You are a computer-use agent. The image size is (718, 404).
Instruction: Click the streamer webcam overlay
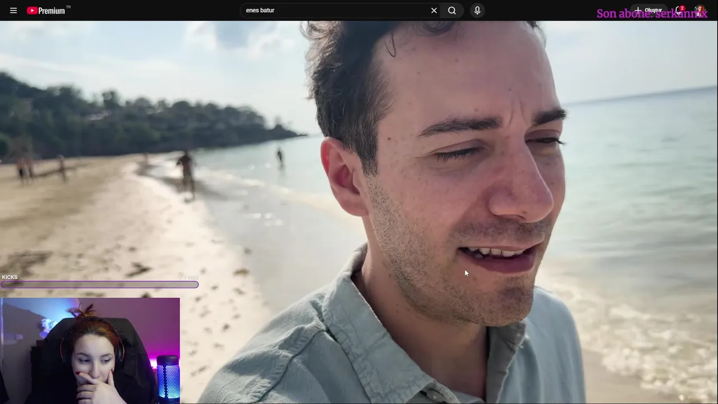coord(90,351)
